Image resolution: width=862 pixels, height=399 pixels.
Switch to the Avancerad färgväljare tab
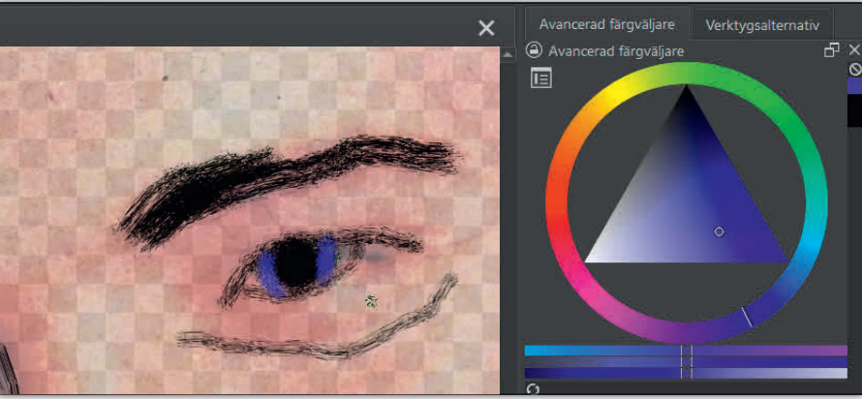(607, 25)
